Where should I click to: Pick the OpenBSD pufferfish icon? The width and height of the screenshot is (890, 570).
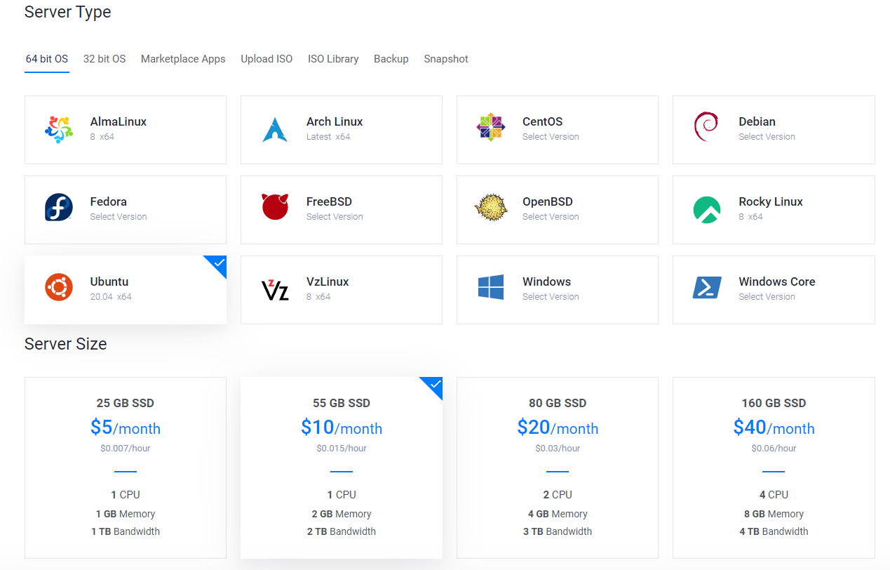[x=491, y=208]
